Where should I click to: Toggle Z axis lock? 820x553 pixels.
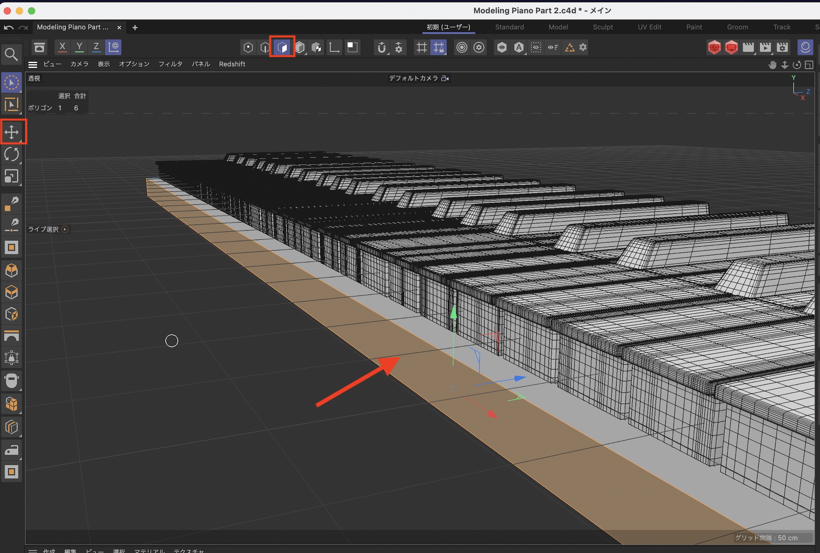point(96,47)
